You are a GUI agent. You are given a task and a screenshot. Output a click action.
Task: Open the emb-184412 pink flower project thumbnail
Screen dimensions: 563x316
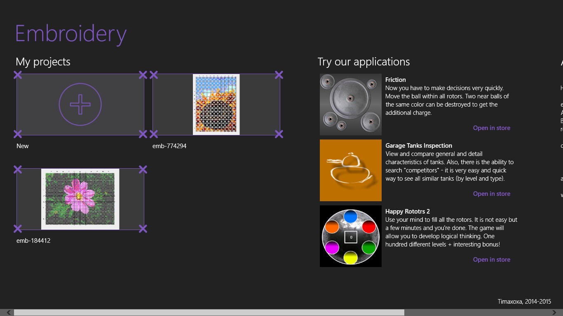(80, 199)
